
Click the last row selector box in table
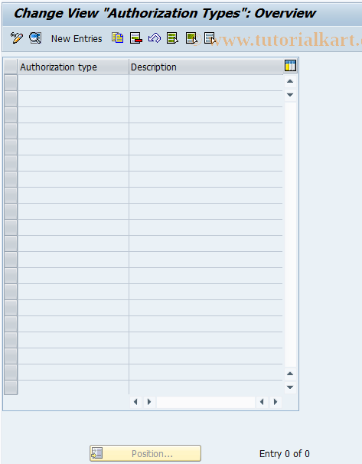tap(11, 387)
